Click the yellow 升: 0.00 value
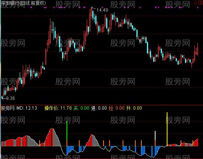Image resolution: width=203 pixels, height=159 pixels. point(134,108)
